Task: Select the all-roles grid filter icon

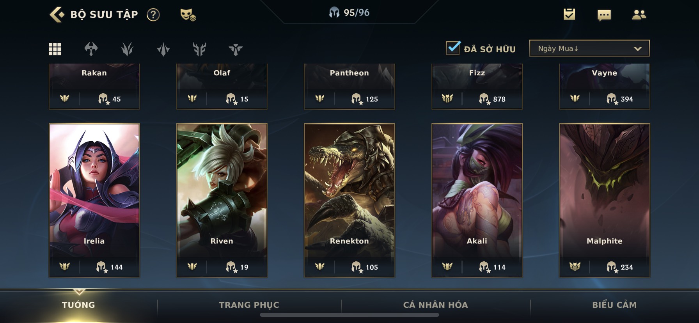Action: (x=55, y=49)
